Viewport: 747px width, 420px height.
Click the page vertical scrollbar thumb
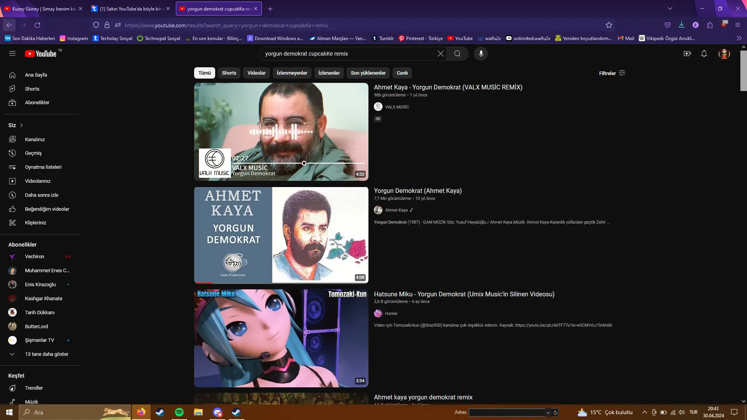point(743,70)
